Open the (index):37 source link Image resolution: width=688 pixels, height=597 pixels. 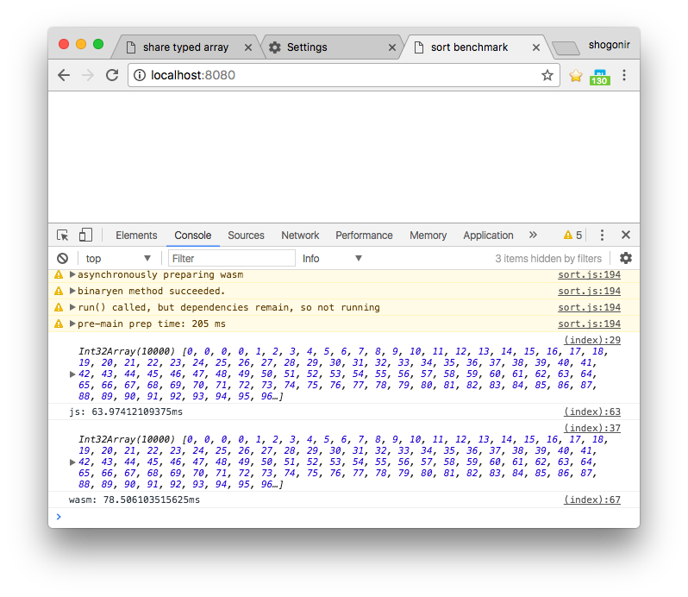coord(592,428)
